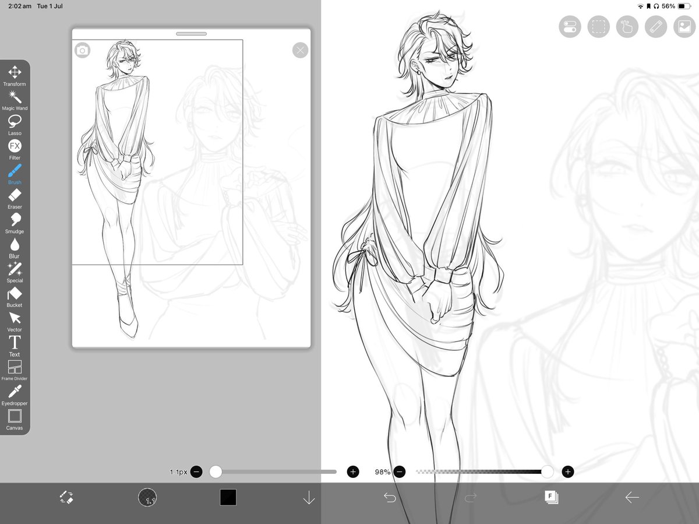
Task: Increase brush thickness with plus button
Action: (x=353, y=472)
